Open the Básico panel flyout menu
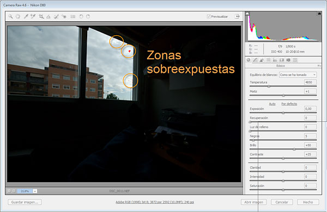327x212 pixels. pyautogui.click(x=319, y=66)
